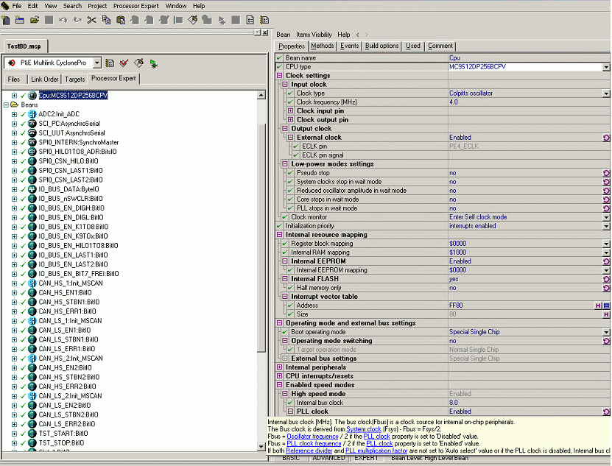Click the H button on Size row
Viewport: 612px width, 466px height.
[x=606, y=314]
